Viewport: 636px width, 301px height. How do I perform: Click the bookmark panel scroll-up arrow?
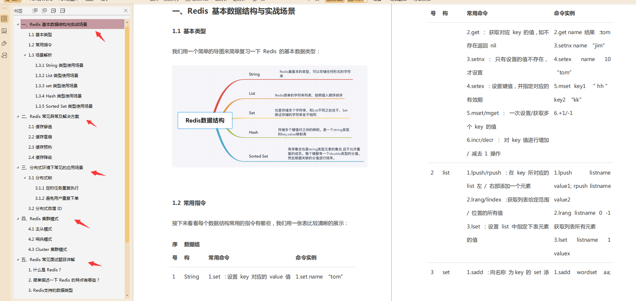pos(127,22)
